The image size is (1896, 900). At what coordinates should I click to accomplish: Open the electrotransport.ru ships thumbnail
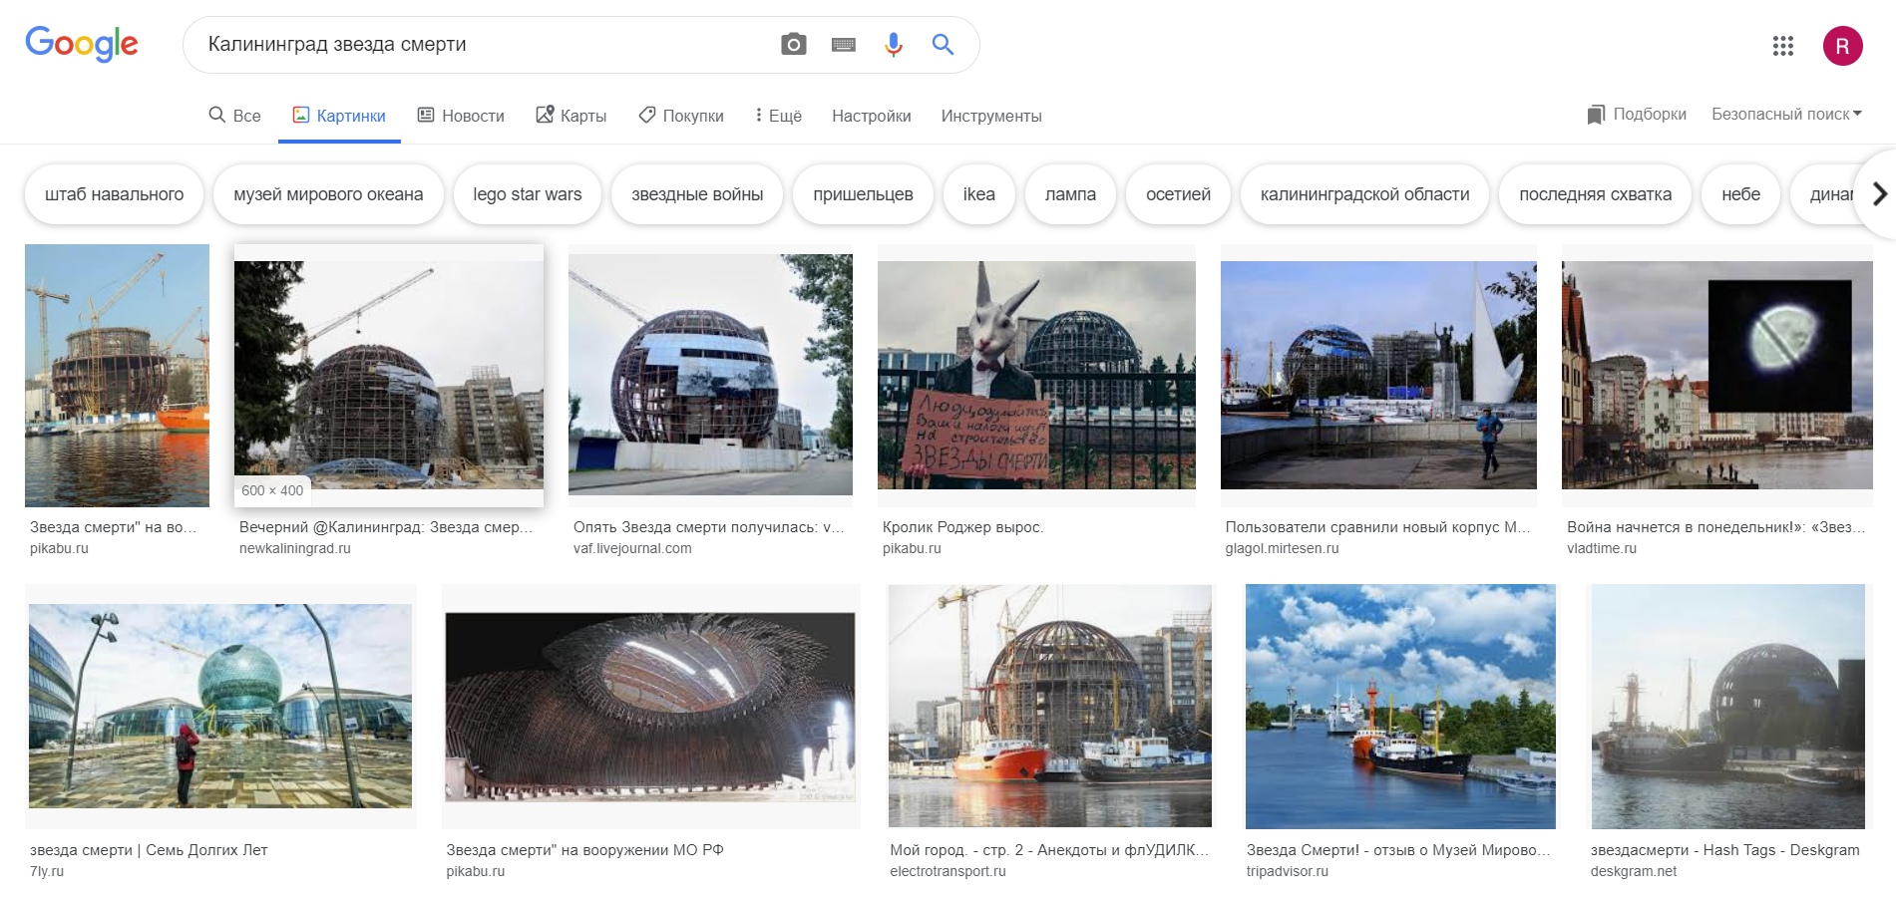(x=1050, y=706)
